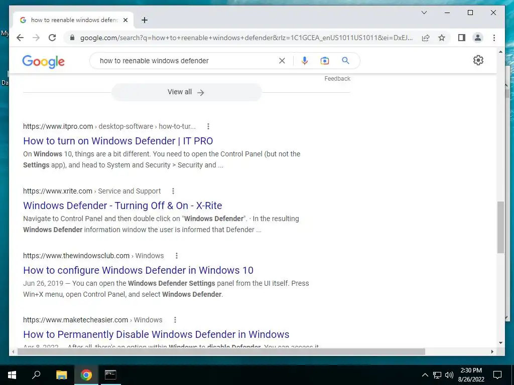
Task: Open a new tab with the plus button
Action: [144, 20]
